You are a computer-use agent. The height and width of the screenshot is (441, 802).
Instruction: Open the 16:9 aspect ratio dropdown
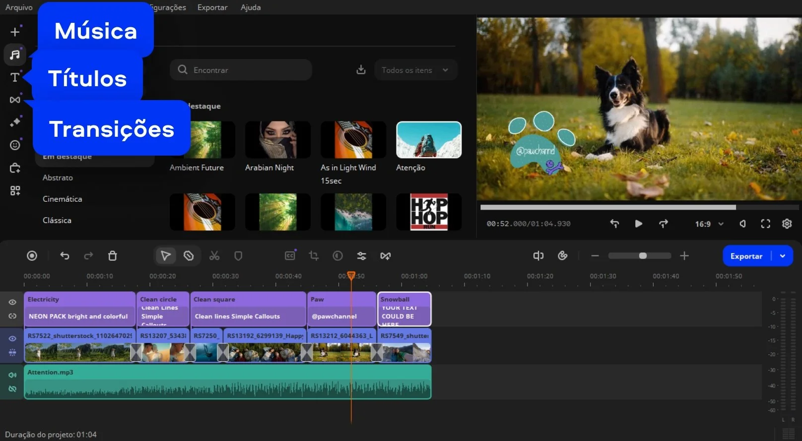click(709, 224)
